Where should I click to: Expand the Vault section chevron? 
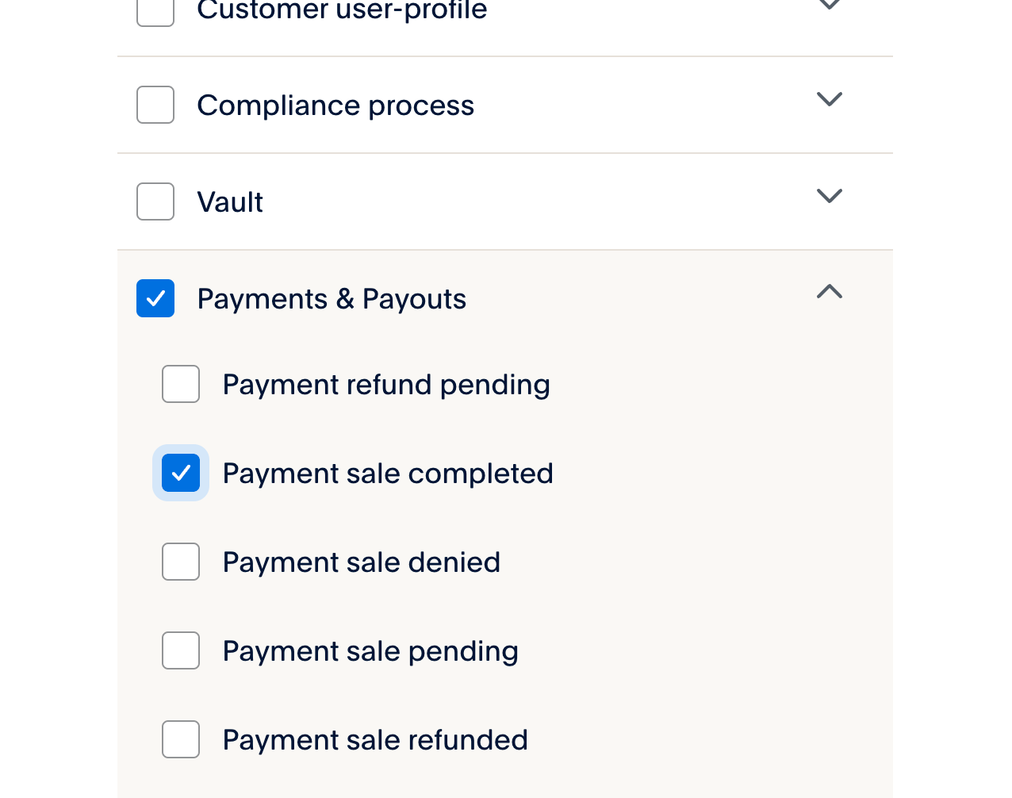(x=829, y=197)
